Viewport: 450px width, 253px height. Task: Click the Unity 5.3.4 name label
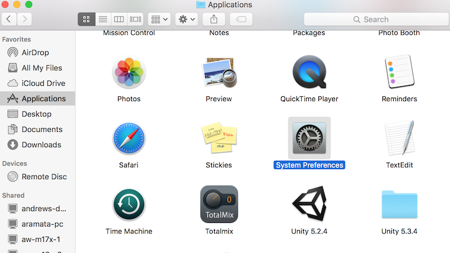400,231
